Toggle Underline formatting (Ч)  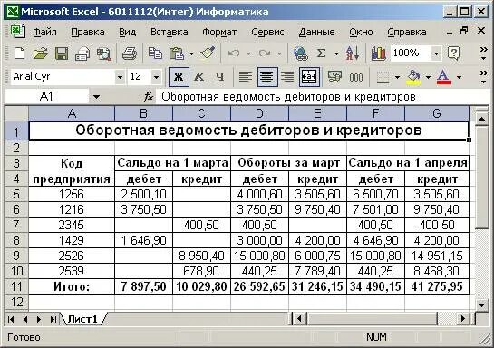click(x=220, y=77)
